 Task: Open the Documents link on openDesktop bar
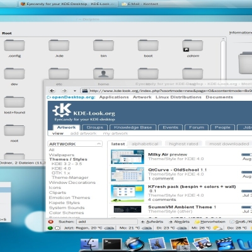point(219,97)
